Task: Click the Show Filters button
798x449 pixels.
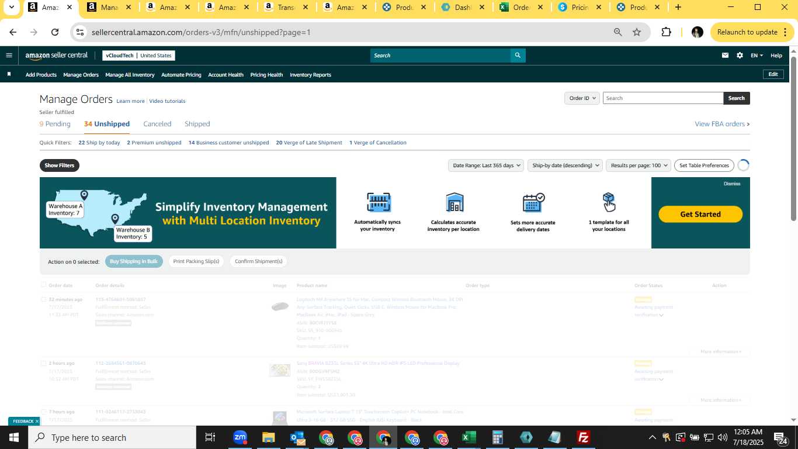Action: (60, 165)
